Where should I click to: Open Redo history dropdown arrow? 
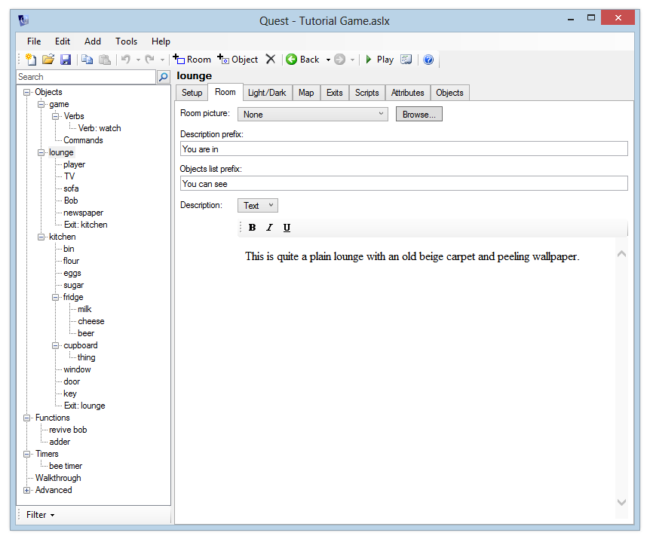(x=162, y=60)
